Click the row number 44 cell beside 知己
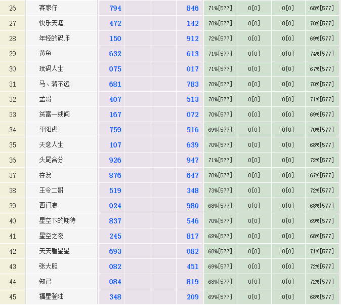Screen dimensions: 341x305 tap(13, 282)
